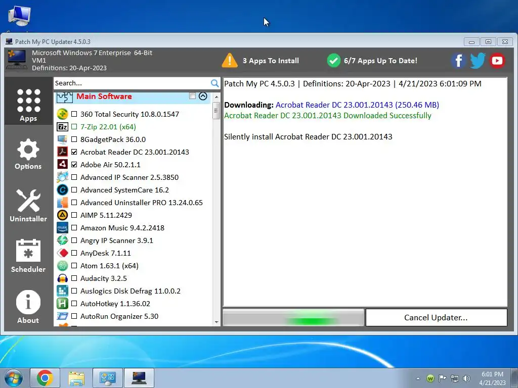The width and height of the screenshot is (518, 388).
Task: Click the 360 Total Security app icon
Action: 62,114
